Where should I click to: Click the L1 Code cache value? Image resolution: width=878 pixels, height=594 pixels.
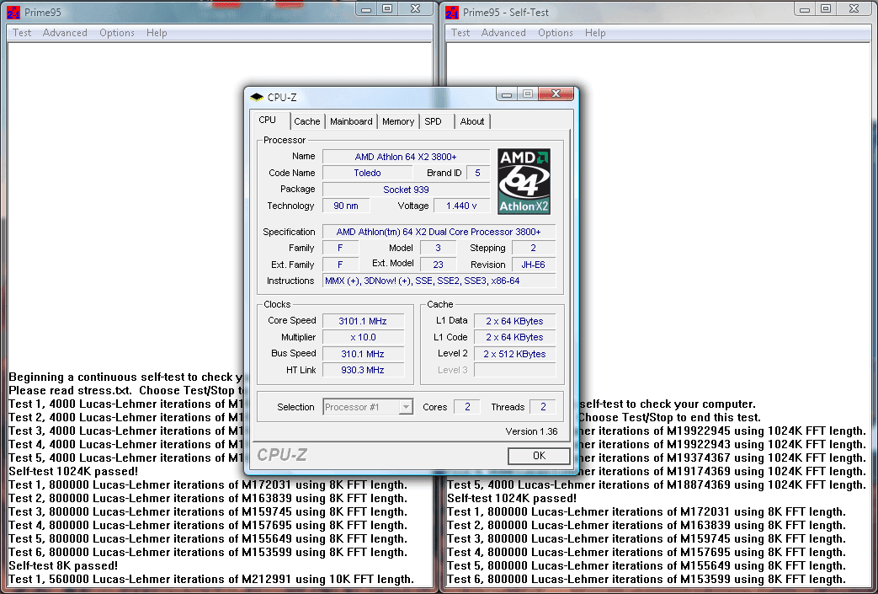tap(514, 337)
